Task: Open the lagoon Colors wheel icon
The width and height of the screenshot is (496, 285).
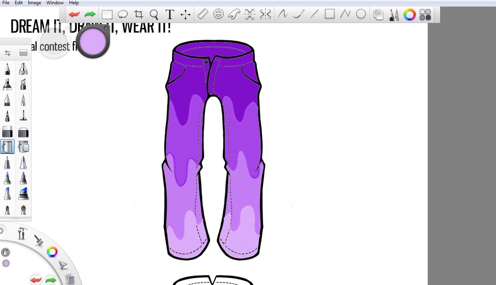Action: [52, 252]
